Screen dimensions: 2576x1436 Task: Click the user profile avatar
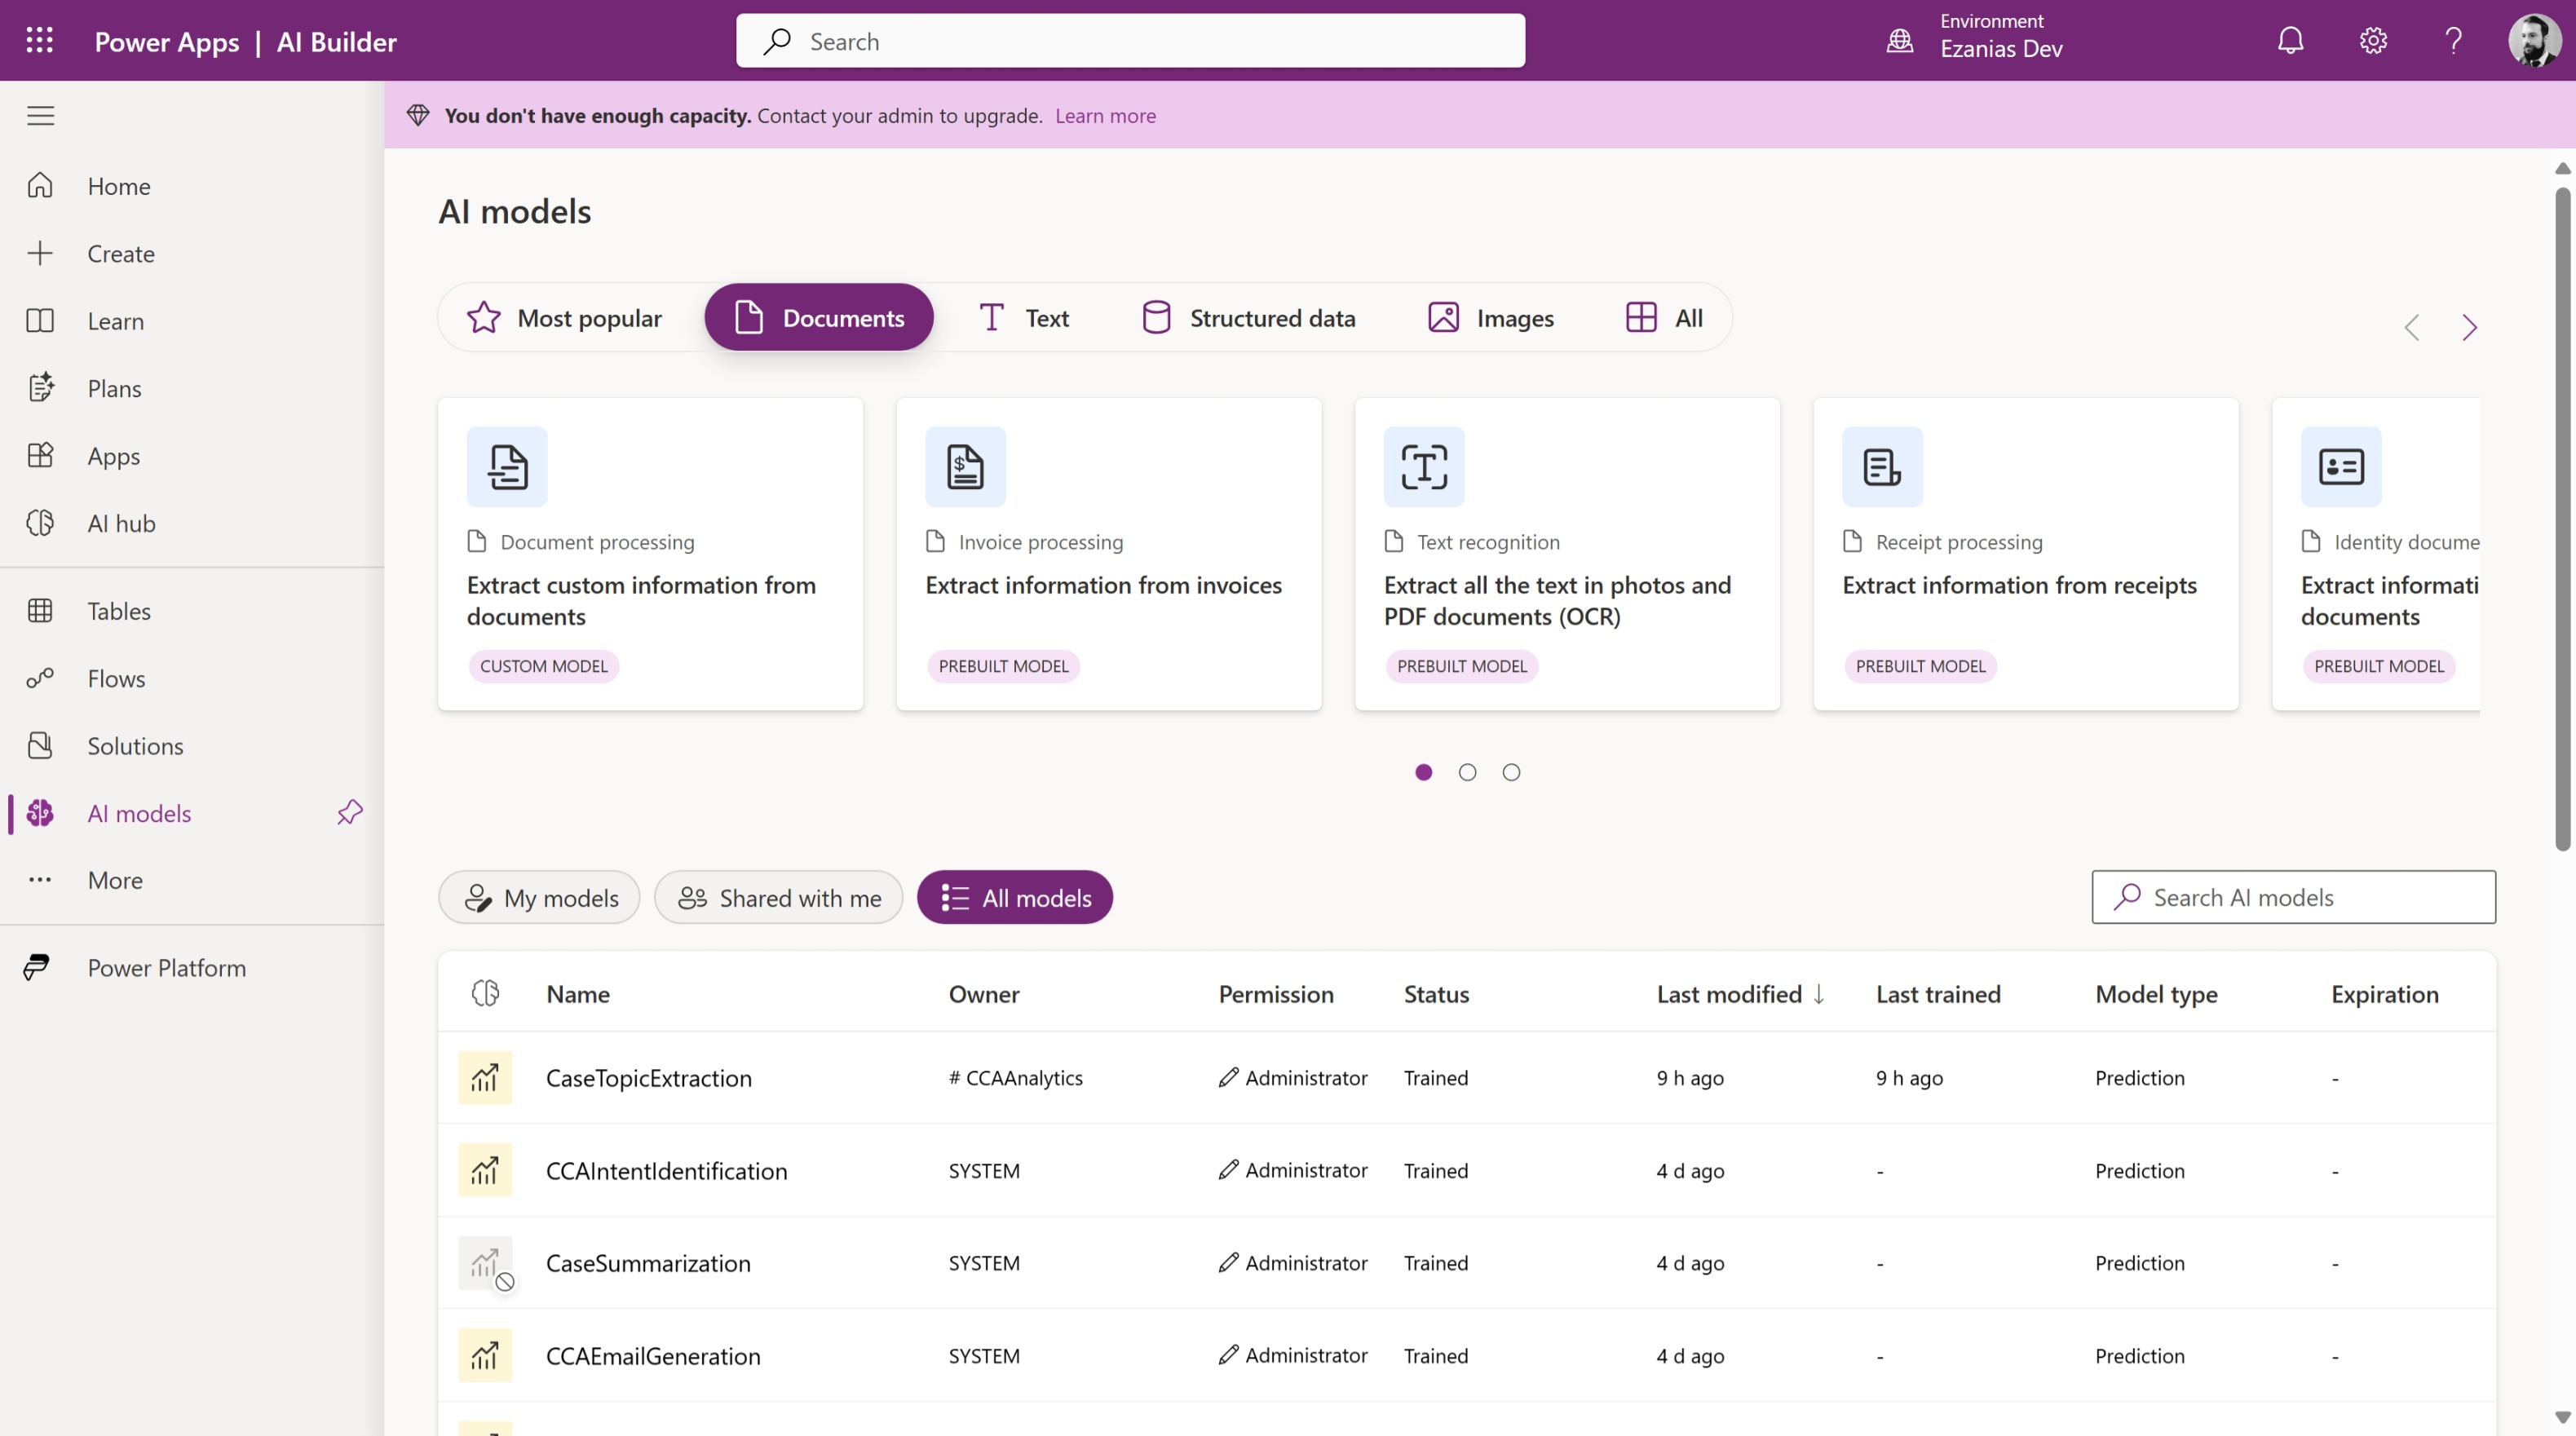click(2534, 40)
